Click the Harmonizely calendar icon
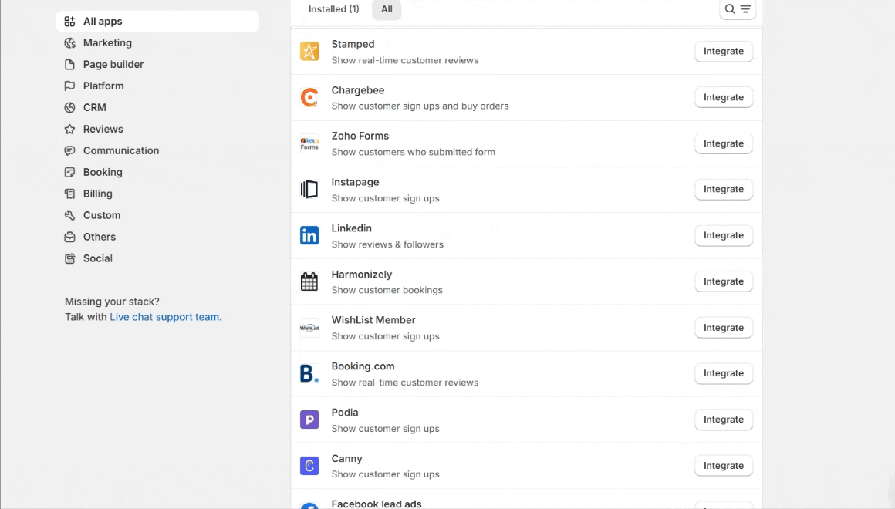 tap(309, 281)
